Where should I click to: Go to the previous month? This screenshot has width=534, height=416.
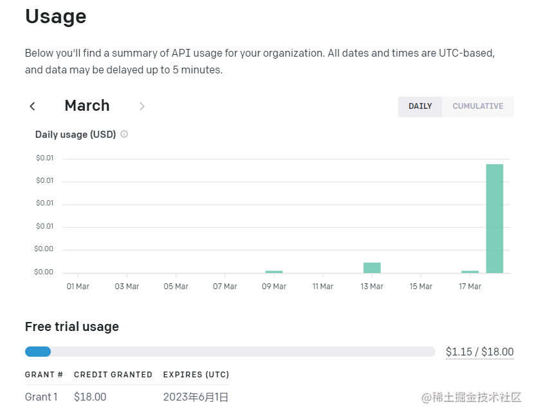pyautogui.click(x=32, y=106)
